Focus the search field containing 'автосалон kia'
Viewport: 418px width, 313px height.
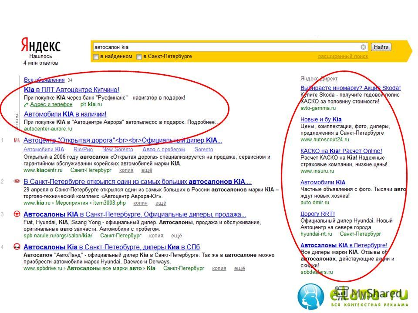pyautogui.click(x=230, y=47)
